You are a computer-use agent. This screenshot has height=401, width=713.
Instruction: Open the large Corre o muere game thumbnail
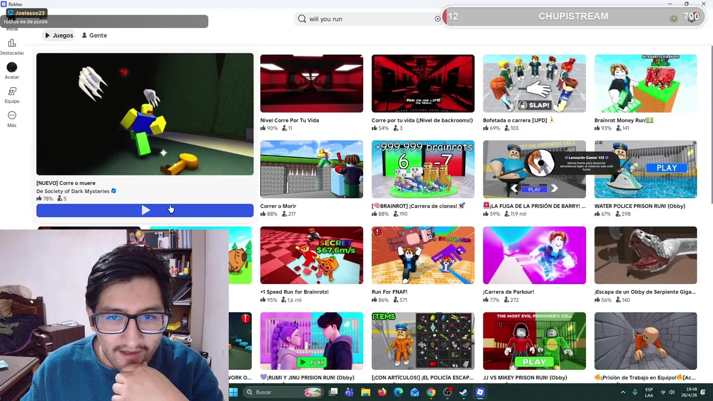click(145, 114)
